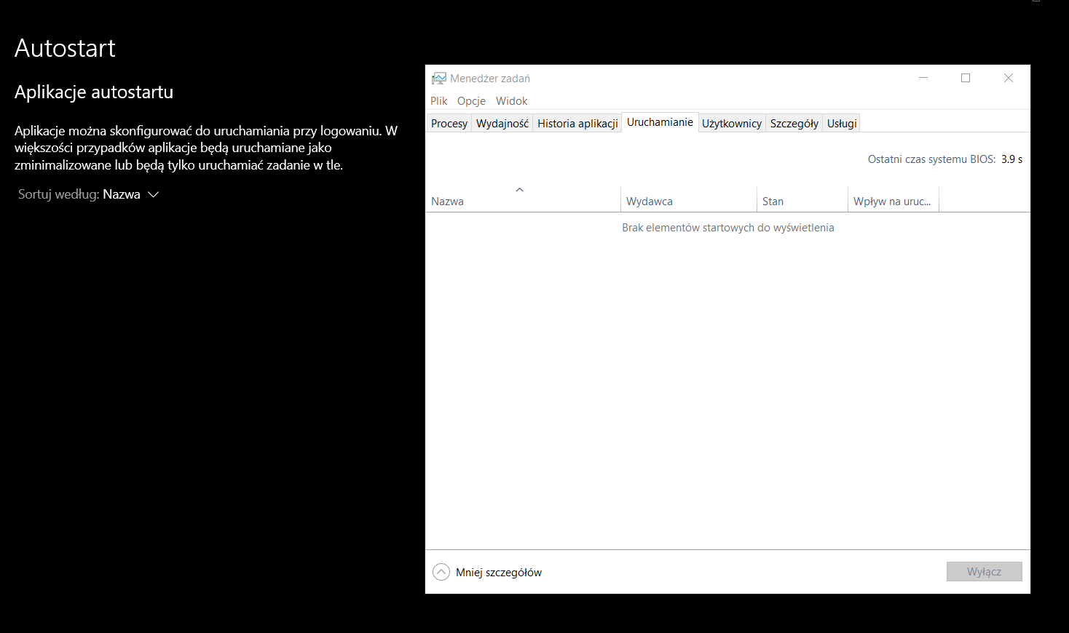1069x633 pixels.
Task: Open the Sortuj według Nazwa dropdown
Action: point(89,194)
